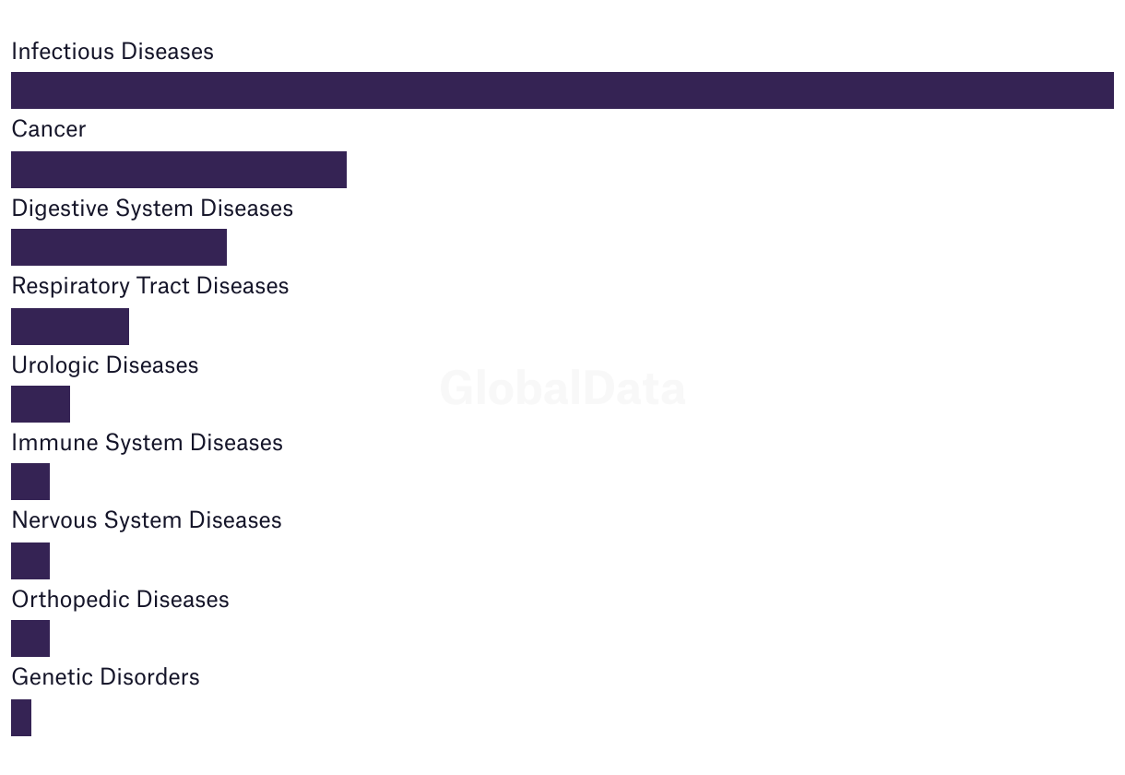
Task: Click the Genetic Disorders bar
Action: pos(21,718)
